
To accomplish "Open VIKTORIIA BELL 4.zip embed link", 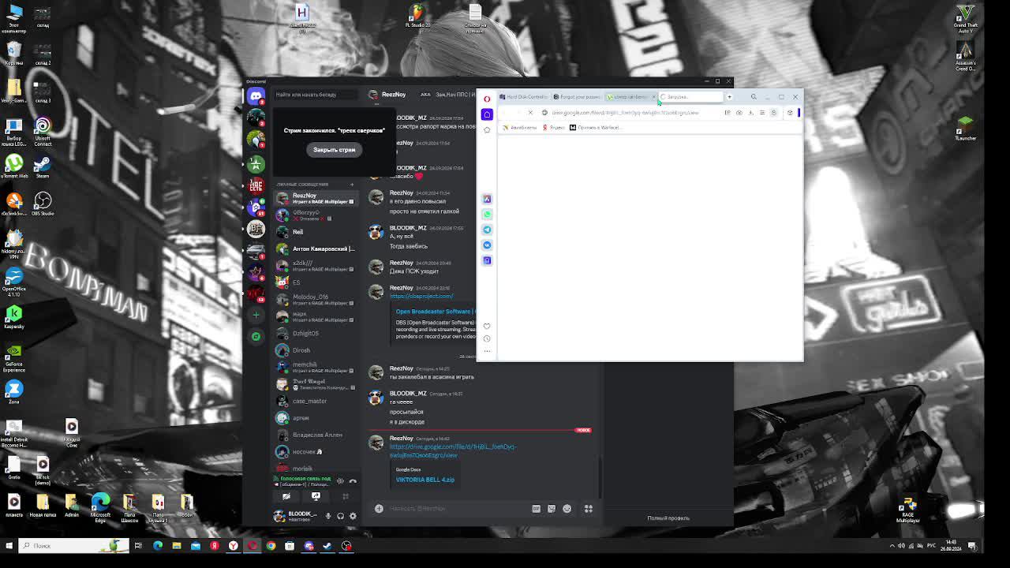I will [425, 480].
